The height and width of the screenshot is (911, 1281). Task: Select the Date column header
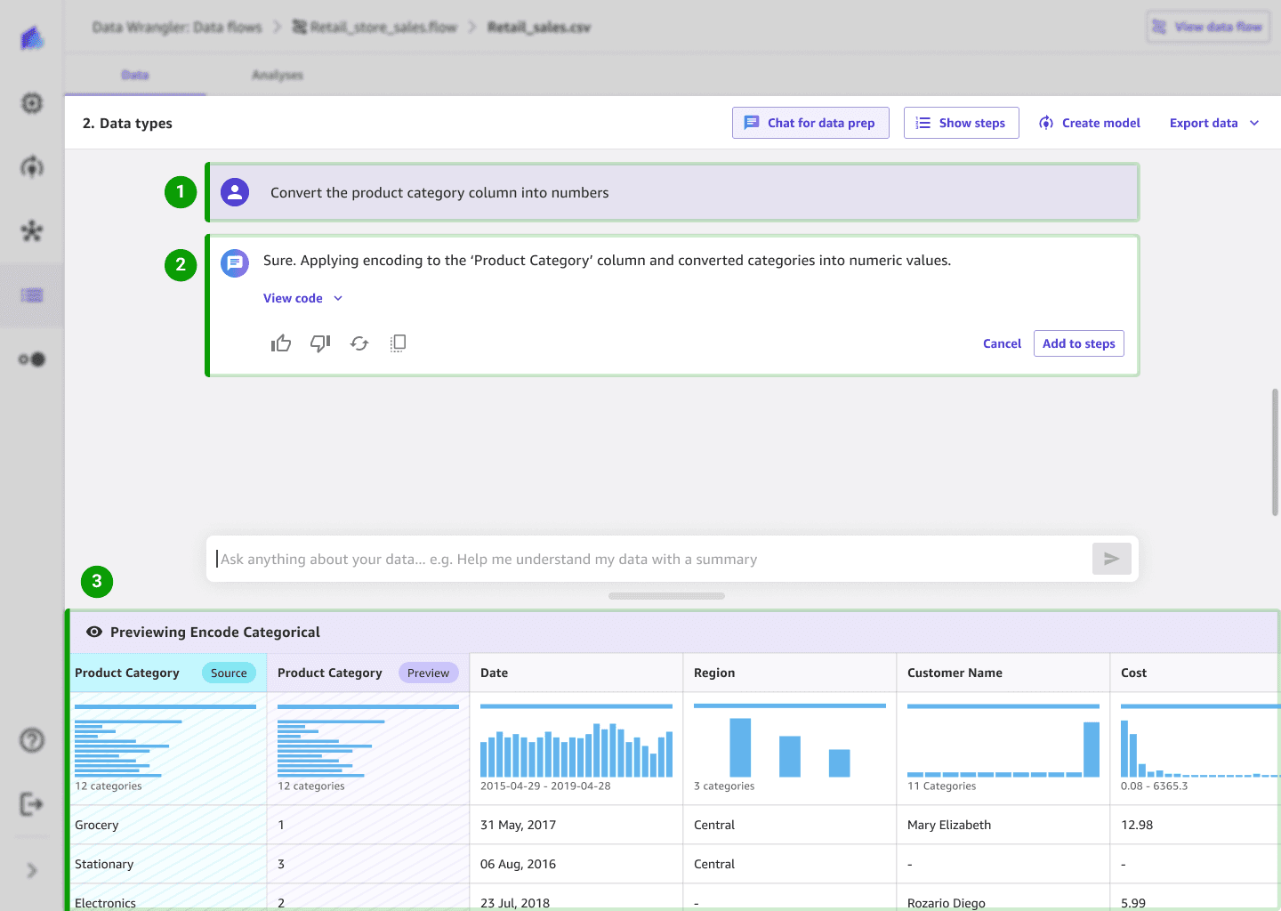[576, 673]
